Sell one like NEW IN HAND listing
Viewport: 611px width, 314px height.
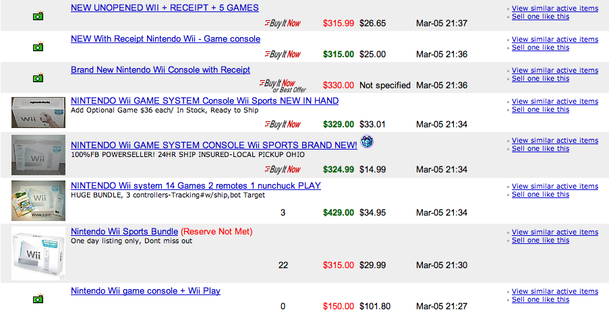click(540, 109)
